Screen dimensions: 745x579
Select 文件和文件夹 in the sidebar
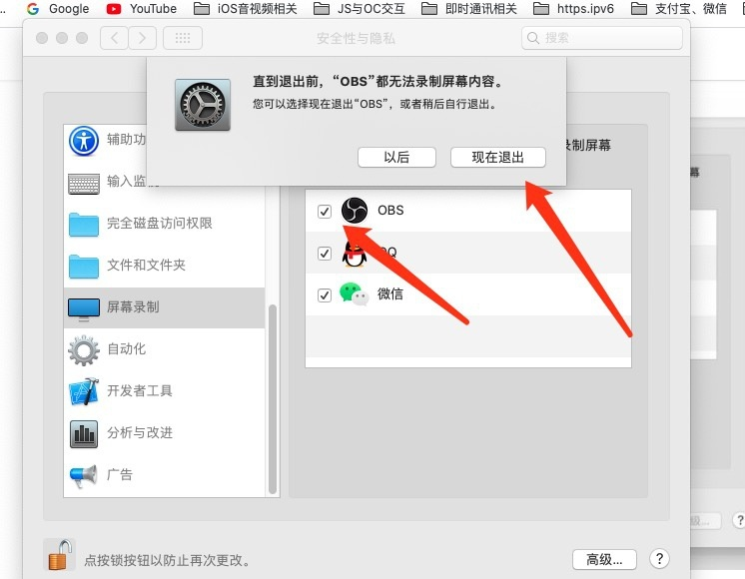coord(164,266)
